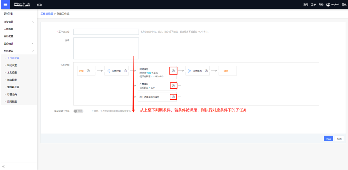The width and height of the screenshot is (348, 170).
Task: Click the 取消 button
Action: [339, 139]
